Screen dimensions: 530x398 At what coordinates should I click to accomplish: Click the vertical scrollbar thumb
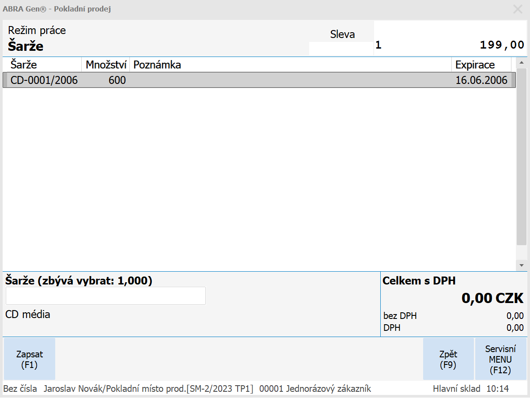(x=521, y=156)
